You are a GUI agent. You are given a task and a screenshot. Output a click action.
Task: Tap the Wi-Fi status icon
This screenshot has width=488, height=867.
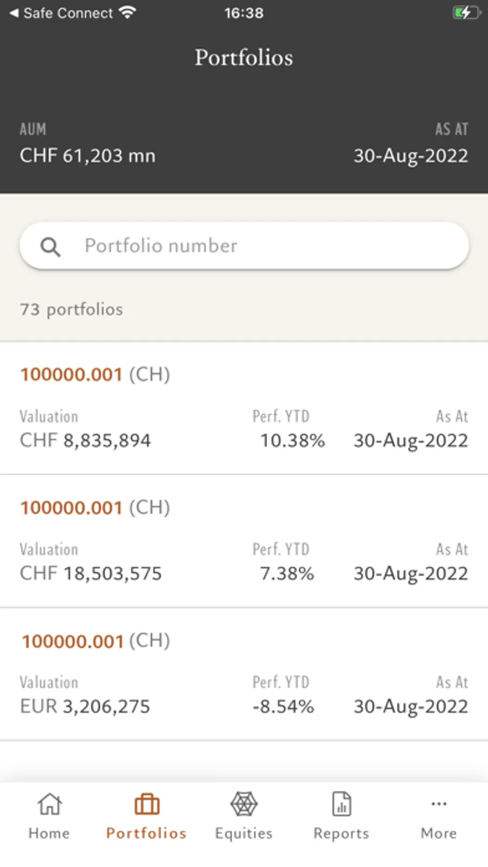pyautogui.click(x=127, y=12)
